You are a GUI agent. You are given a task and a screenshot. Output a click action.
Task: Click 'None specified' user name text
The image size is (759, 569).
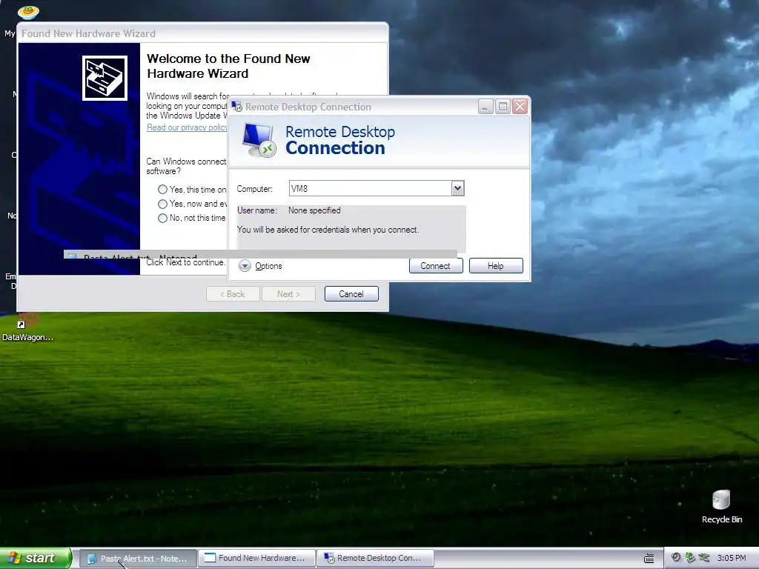click(314, 210)
